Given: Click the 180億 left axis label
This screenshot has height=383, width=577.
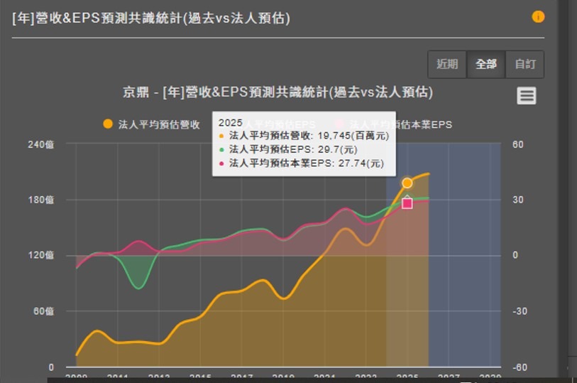Looking at the screenshot, I should (41, 200).
